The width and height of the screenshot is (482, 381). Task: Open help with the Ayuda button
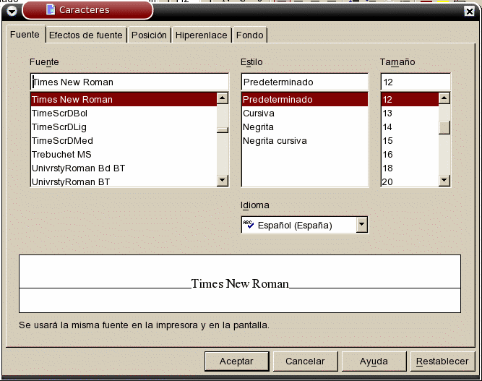pyautogui.click(x=374, y=361)
